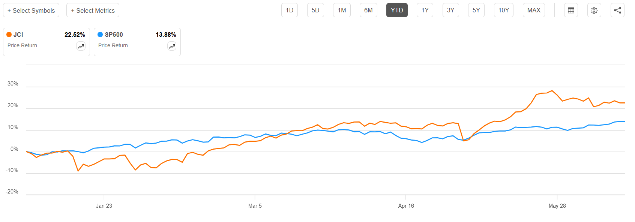Share the chart using the share icon
Screen dimensions: 635x222
pos(617,10)
